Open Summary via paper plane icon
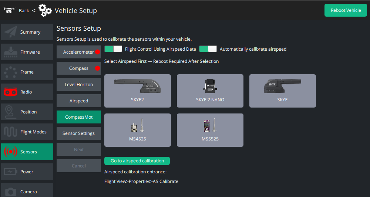The width and height of the screenshot is (370, 197). 10,32
